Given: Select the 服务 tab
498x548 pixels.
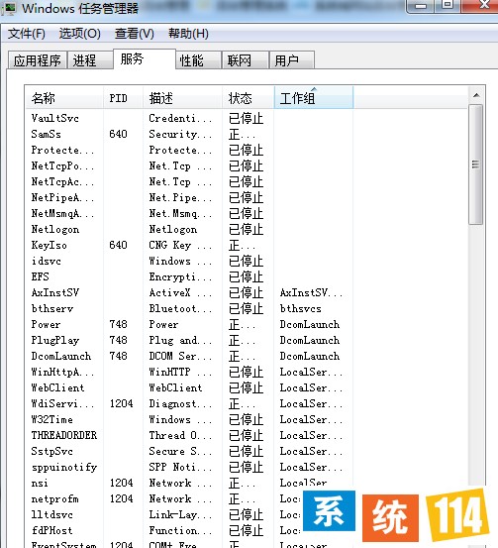Looking at the screenshot, I should pyautogui.click(x=145, y=59).
